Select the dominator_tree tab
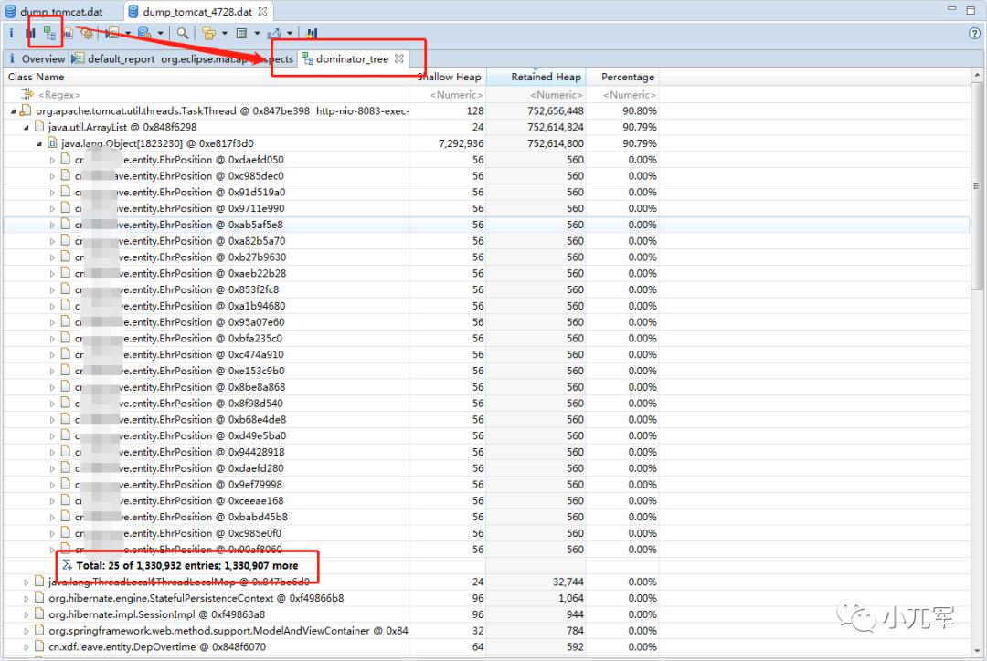This screenshot has width=987, height=661. point(352,58)
